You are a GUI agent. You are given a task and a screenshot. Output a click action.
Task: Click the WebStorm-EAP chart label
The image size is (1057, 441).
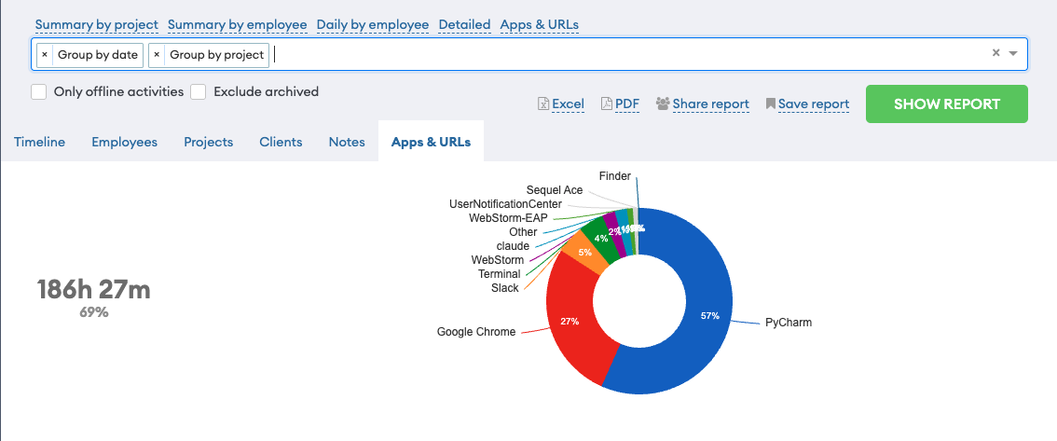point(508,218)
